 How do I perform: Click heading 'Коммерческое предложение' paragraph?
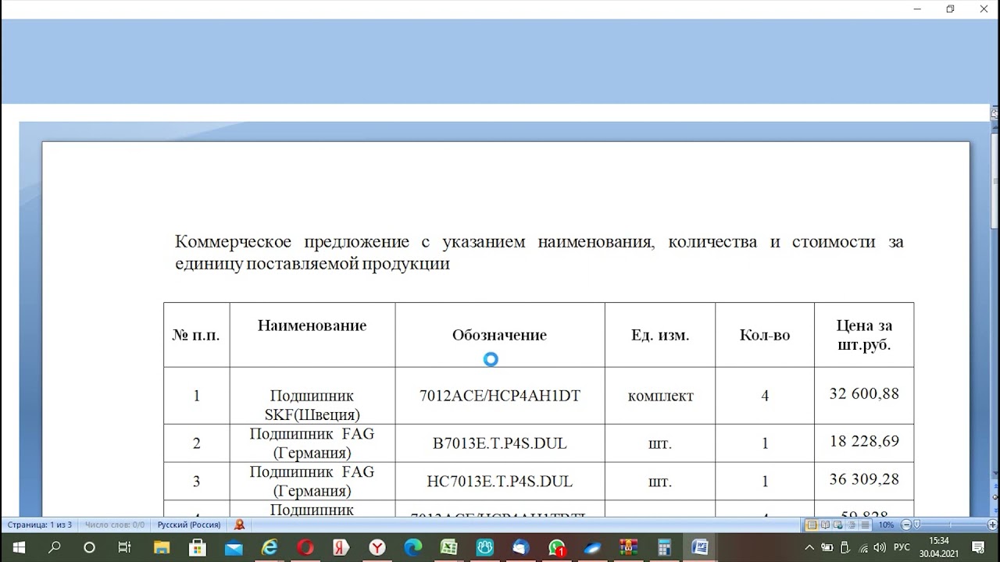[x=539, y=252]
